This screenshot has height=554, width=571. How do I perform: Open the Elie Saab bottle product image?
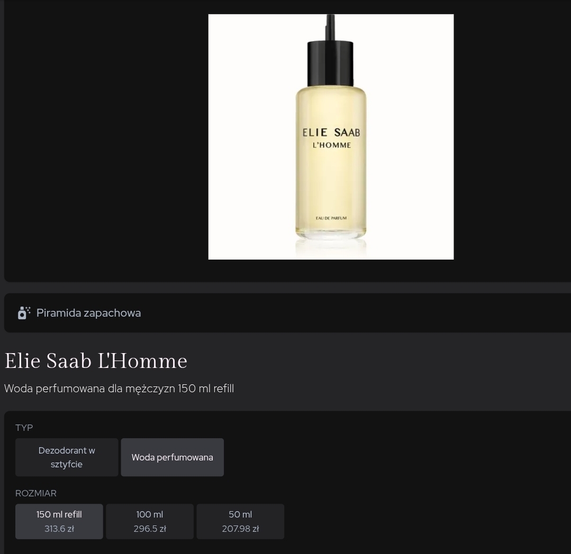[x=331, y=137]
